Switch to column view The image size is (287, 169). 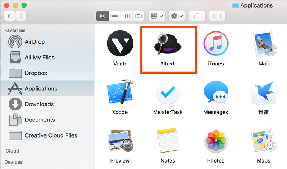(126, 16)
